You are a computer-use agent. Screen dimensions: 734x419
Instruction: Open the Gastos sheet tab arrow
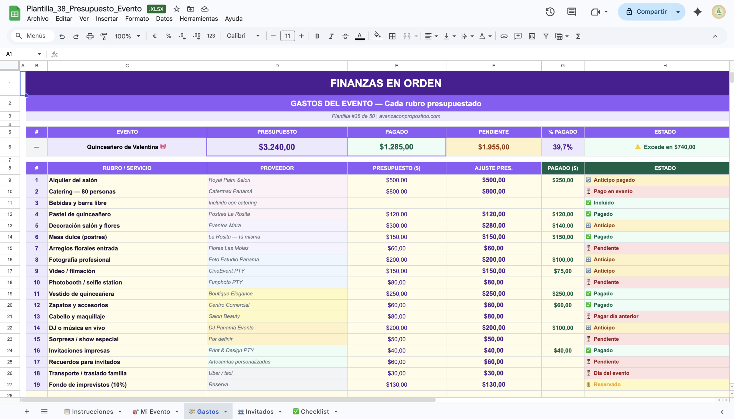(x=226, y=412)
